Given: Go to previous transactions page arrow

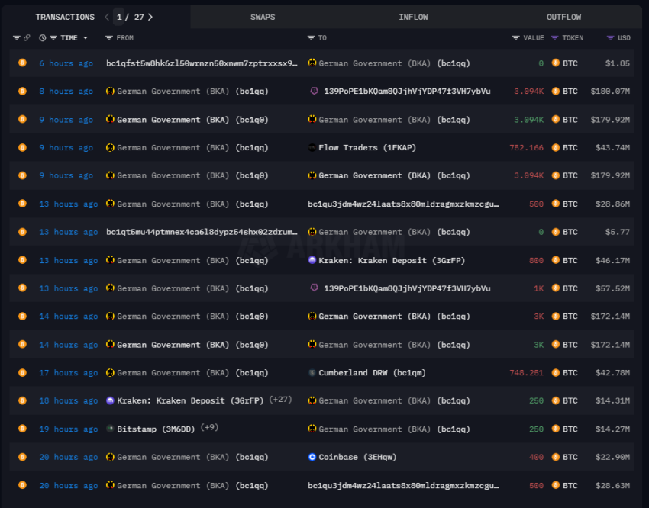Looking at the screenshot, I should [107, 17].
